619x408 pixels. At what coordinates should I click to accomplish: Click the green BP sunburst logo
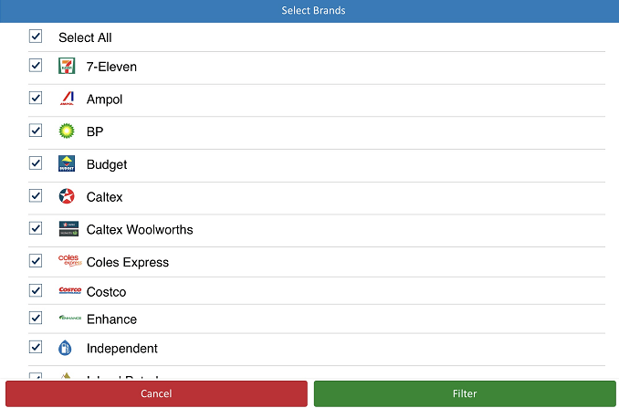coord(67,131)
